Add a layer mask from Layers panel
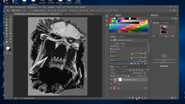Screen dimensions: 185x104 coord(133,98)
